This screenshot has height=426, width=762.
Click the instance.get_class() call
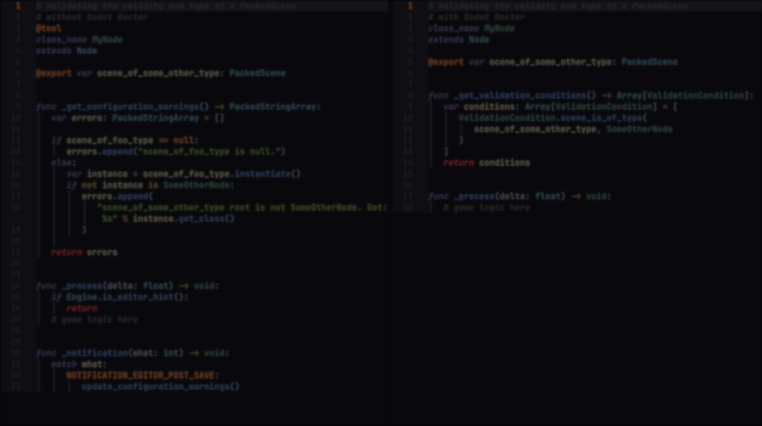183,219
